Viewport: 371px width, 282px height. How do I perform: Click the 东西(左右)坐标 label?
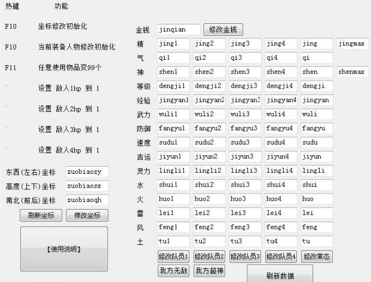tap(30, 172)
